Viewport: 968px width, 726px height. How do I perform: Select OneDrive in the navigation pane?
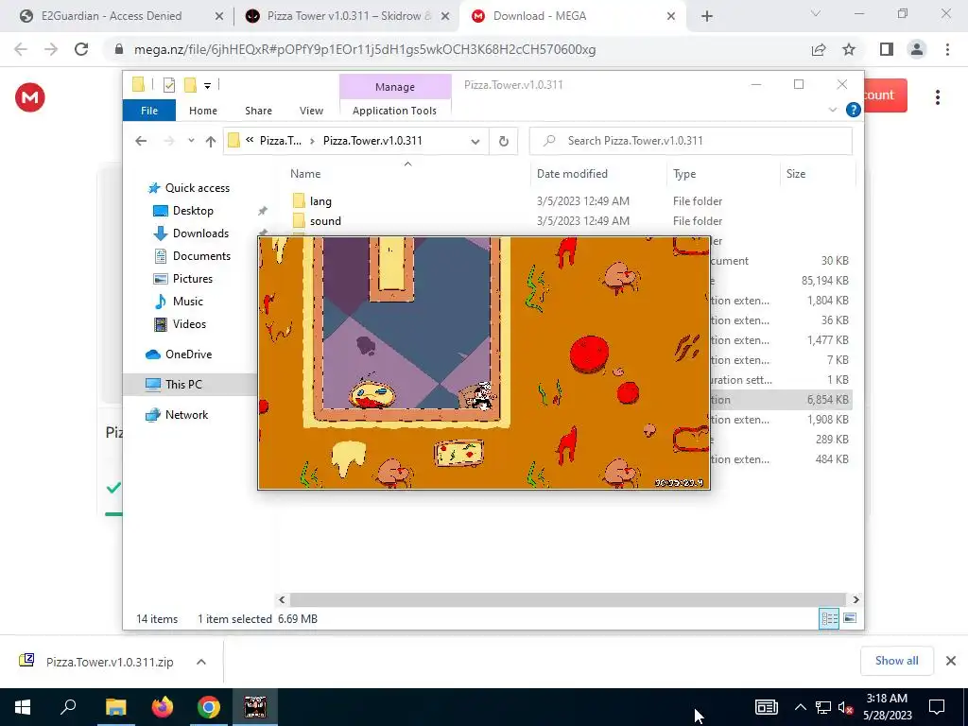point(188,354)
